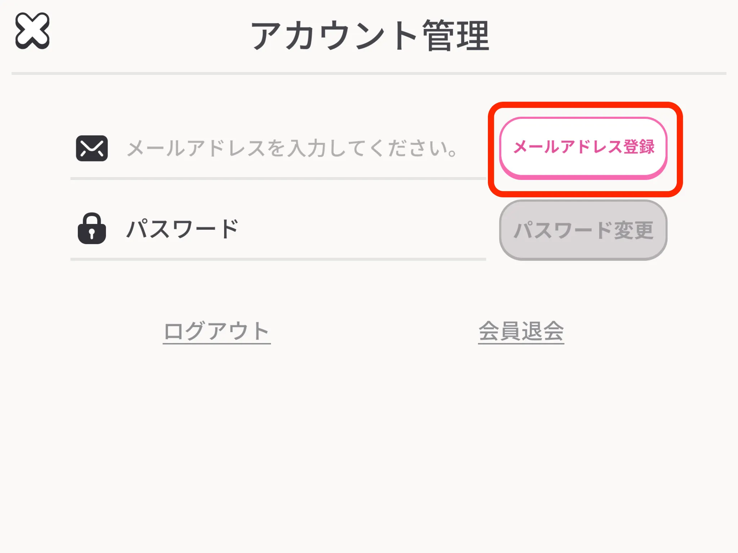Click the underline beneath the email field
Viewport: 738px width, 553px height.
tap(278, 178)
